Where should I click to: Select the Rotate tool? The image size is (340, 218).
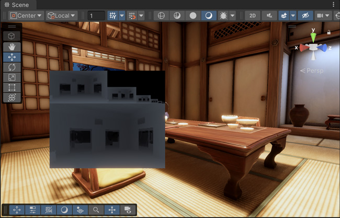[x=12, y=67]
